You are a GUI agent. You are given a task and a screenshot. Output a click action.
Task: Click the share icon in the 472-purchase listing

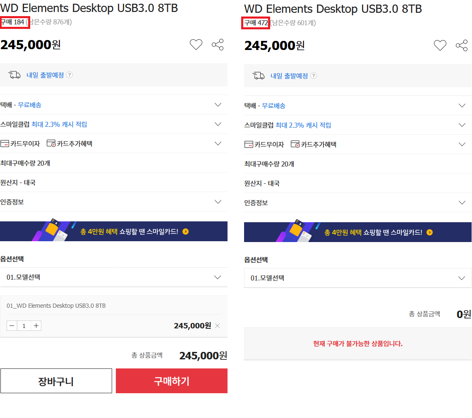coord(462,45)
